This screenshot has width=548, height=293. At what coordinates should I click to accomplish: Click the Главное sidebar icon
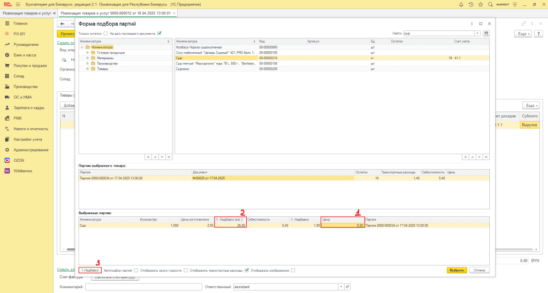(7, 23)
